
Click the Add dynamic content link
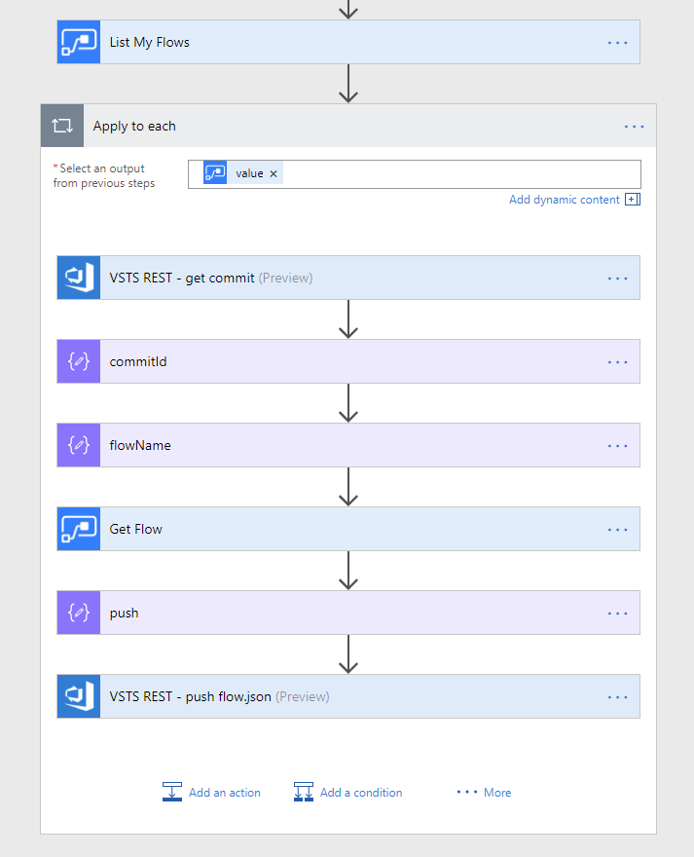[565, 200]
